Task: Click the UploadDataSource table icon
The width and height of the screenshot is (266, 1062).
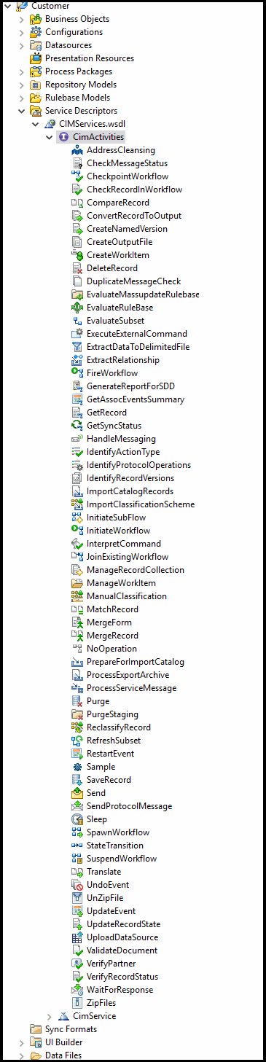Action: coord(77,937)
